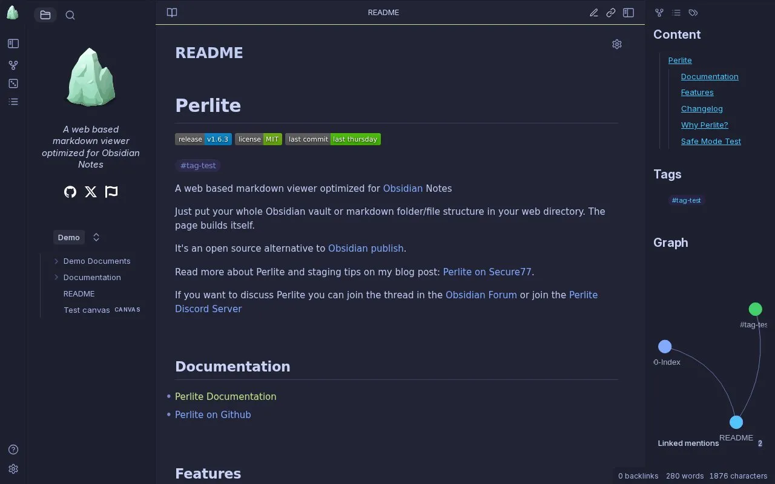This screenshot has height=484, width=775.
Task: Click the 0 backlinks status bar entry
Action: click(x=638, y=476)
